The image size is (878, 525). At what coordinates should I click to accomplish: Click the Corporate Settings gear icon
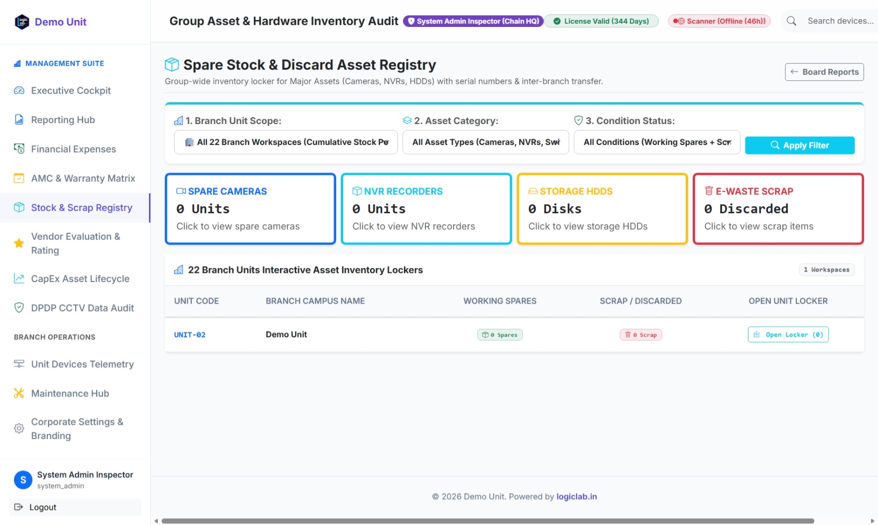[x=19, y=428]
